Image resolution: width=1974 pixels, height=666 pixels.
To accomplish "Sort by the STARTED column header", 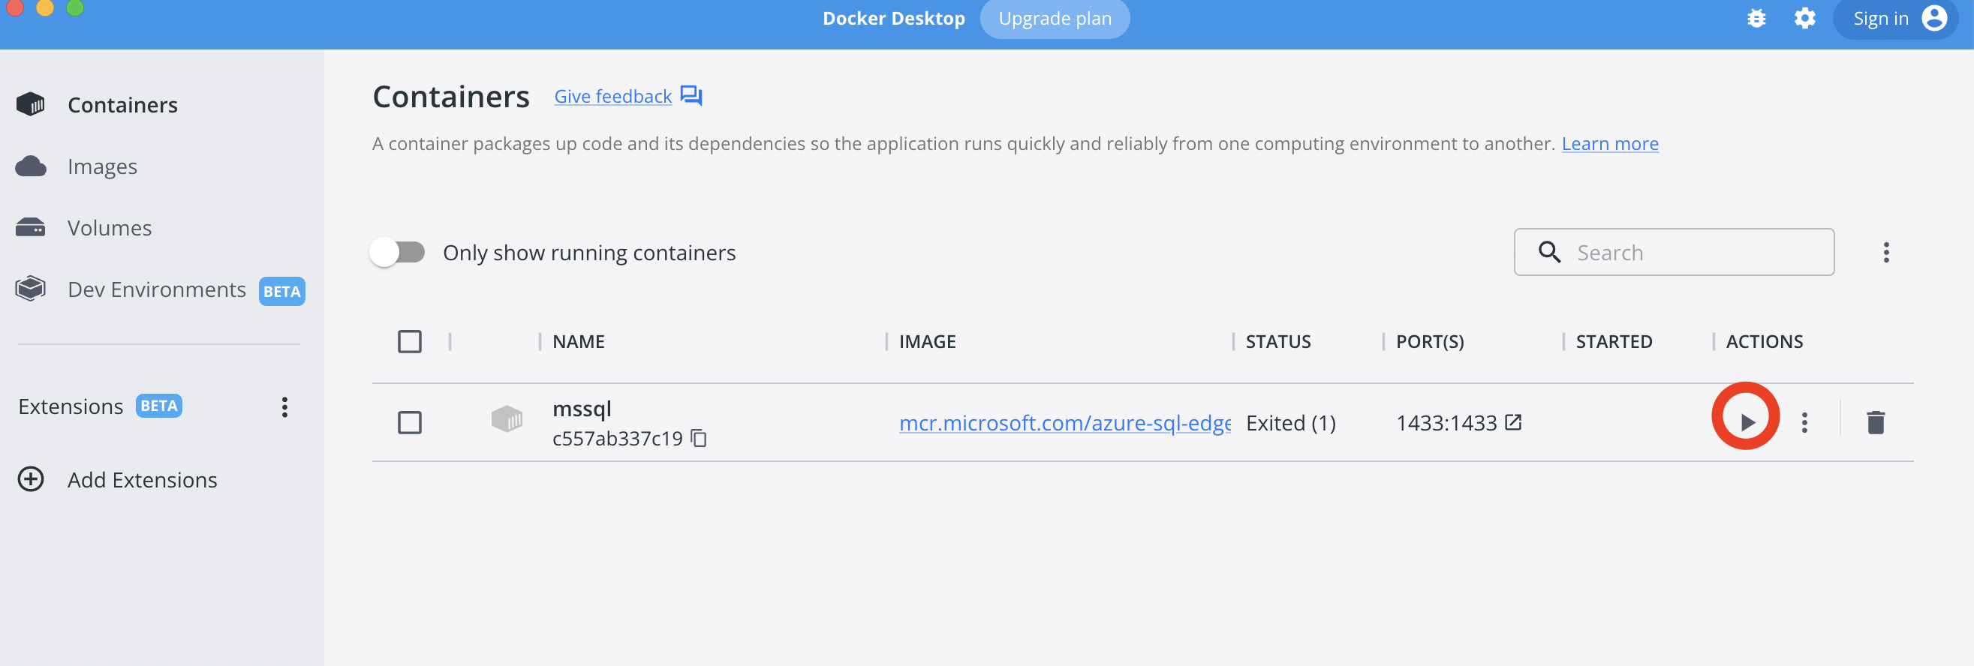I will (1613, 341).
